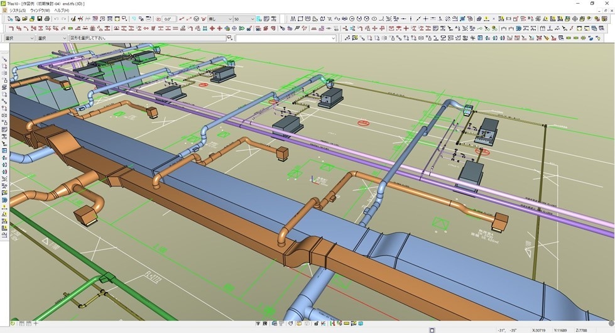Redo with the redo arrow icon

click(63, 19)
